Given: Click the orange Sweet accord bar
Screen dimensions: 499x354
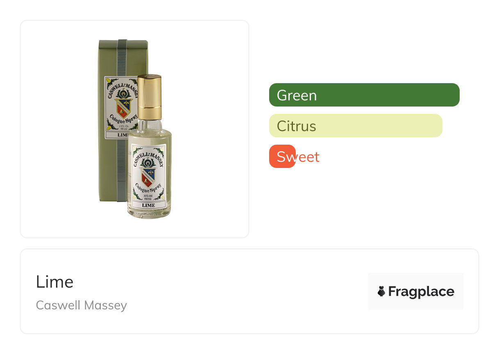Looking at the screenshot, I should 282,157.
